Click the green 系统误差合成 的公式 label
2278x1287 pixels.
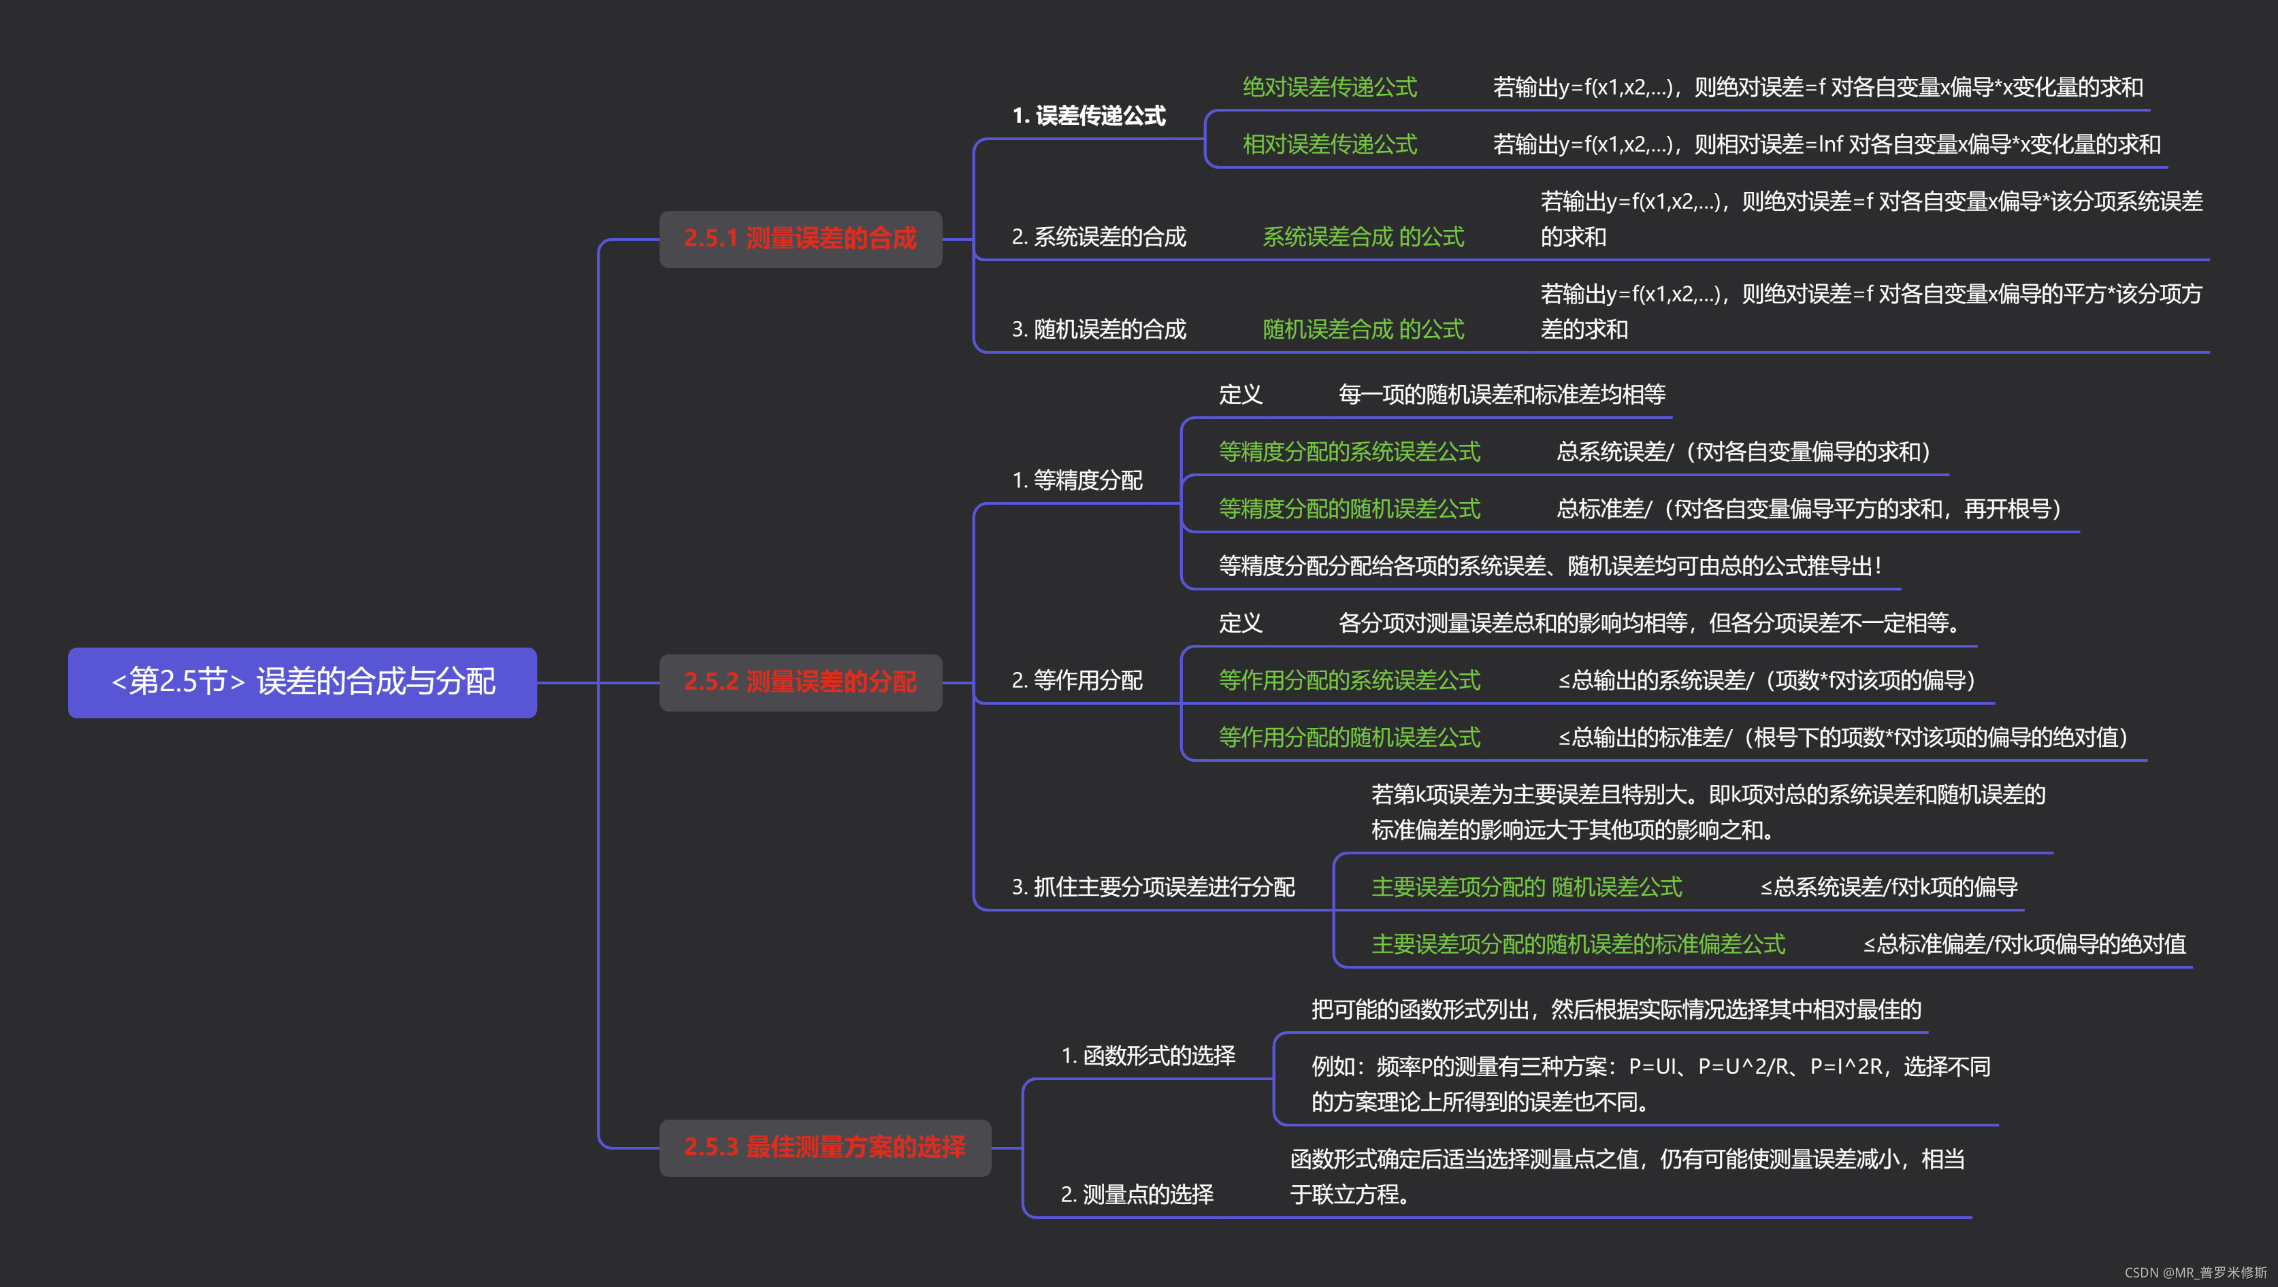coord(1364,237)
